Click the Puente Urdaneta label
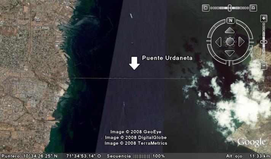271x159 pixels. coord(167,58)
